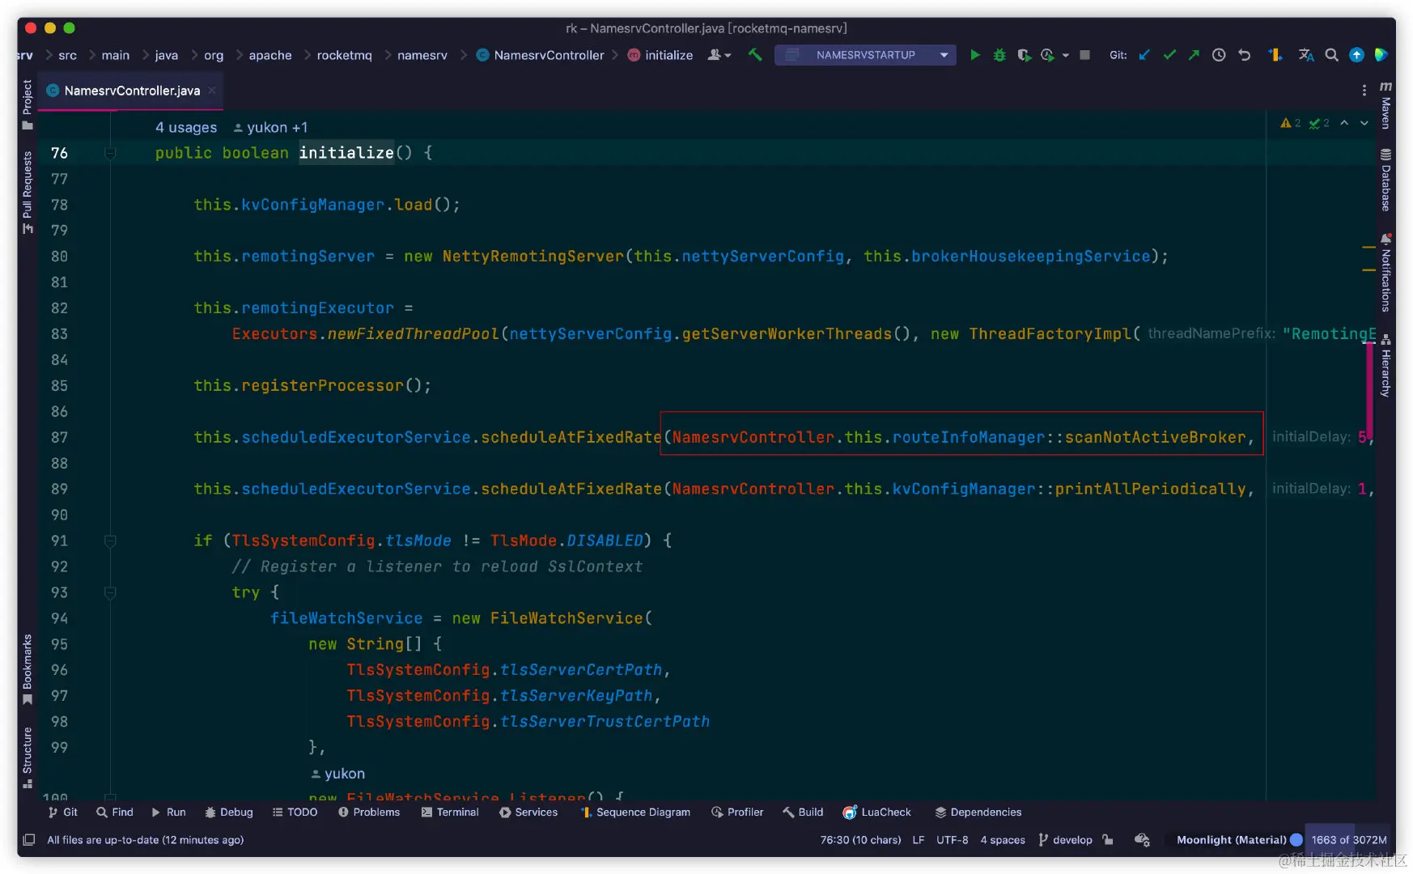
Task: Open the Sequence Diagram tool tab
Action: tap(635, 812)
